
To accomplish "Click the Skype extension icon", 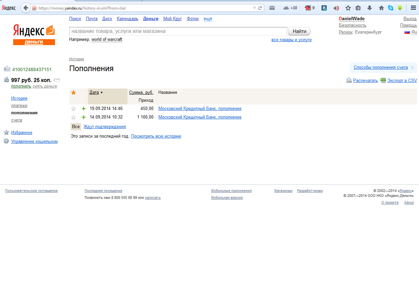I will [391, 8].
